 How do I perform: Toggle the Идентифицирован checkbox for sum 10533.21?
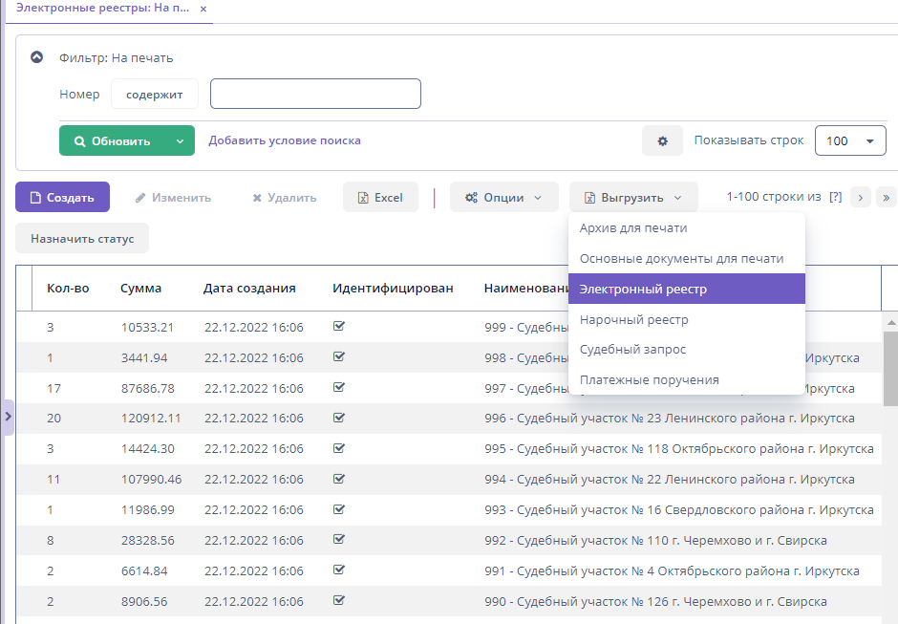tap(339, 327)
